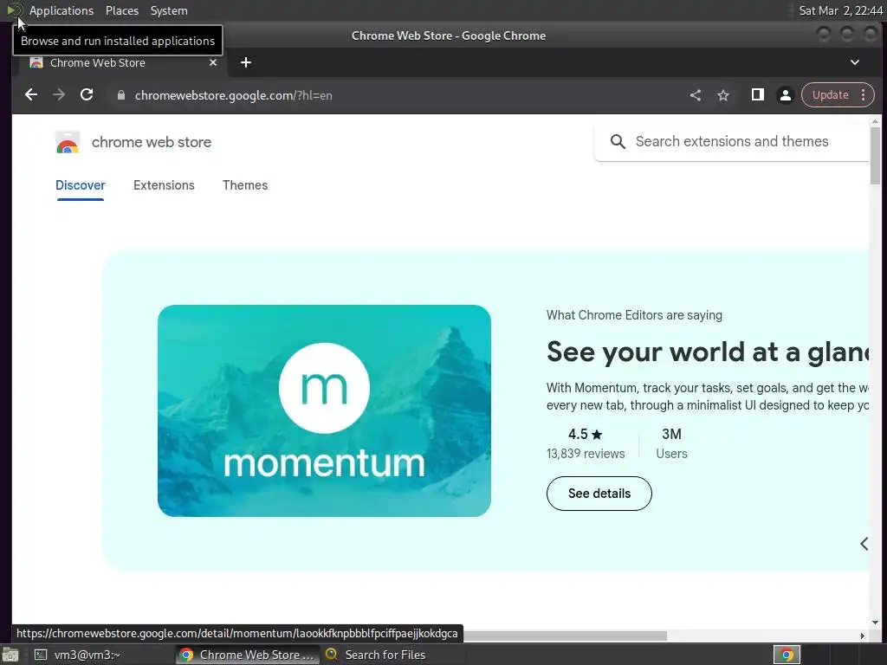
Task: Switch to the Themes tab
Action: (245, 185)
